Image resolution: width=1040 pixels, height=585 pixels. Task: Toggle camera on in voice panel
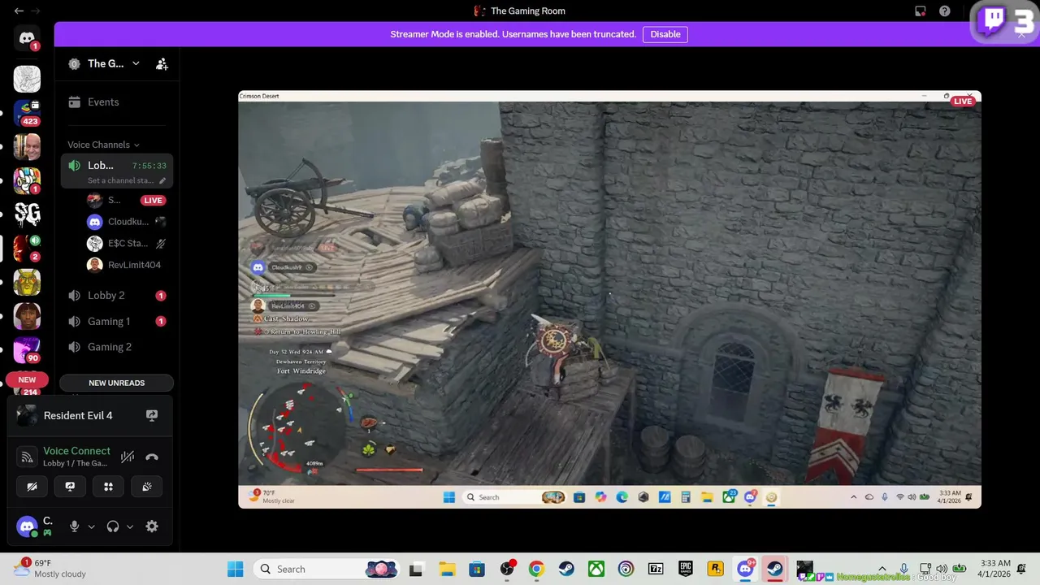pyautogui.click(x=32, y=487)
